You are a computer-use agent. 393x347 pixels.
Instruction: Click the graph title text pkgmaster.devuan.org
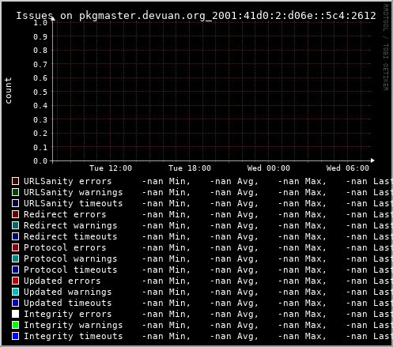[142, 16]
